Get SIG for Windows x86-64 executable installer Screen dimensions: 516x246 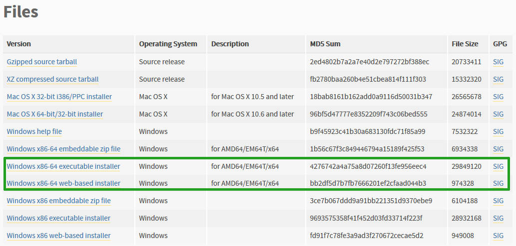498,166
